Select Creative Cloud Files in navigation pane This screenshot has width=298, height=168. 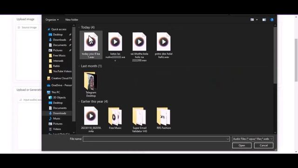tap(61, 78)
